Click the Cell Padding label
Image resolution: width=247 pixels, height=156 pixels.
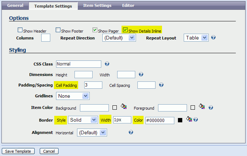coord(66,85)
